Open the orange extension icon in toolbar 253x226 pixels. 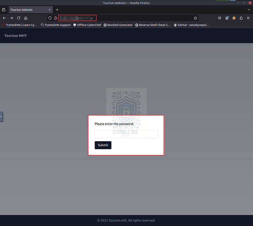234,18
